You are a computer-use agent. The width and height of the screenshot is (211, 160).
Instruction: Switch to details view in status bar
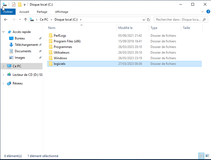point(201,156)
